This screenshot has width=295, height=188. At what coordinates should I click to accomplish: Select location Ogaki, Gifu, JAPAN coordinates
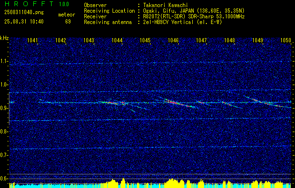point(193,11)
